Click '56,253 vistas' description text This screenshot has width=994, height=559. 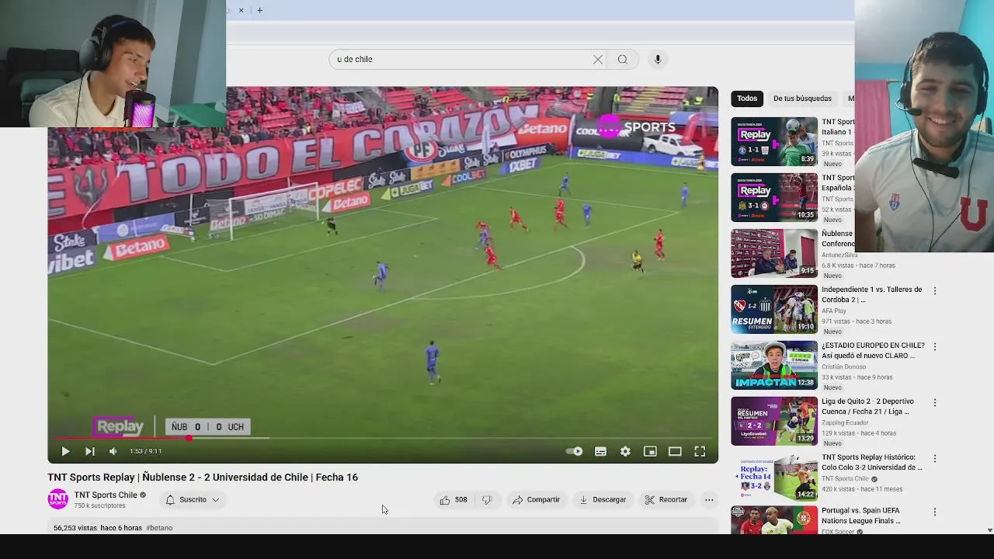[75, 528]
